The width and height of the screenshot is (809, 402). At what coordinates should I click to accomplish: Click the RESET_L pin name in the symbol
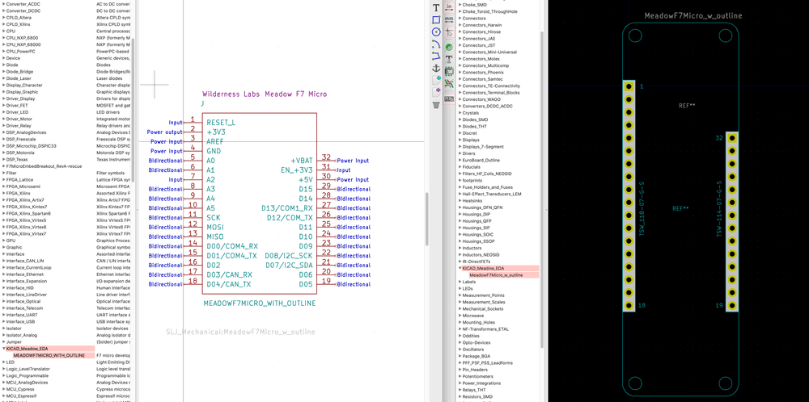point(221,123)
